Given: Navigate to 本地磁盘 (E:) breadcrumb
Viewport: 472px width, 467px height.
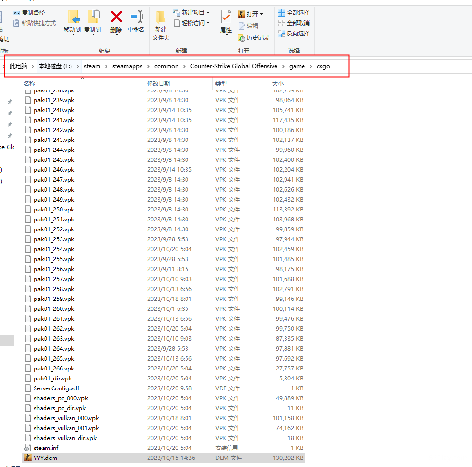Looking at the screenshot, I should (55, 66).
